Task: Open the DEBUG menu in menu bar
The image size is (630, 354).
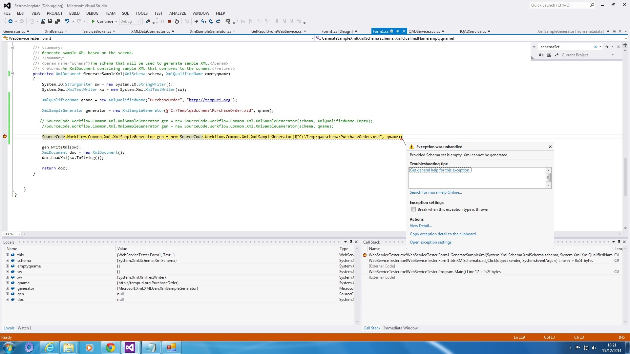Action: (92, 13)
